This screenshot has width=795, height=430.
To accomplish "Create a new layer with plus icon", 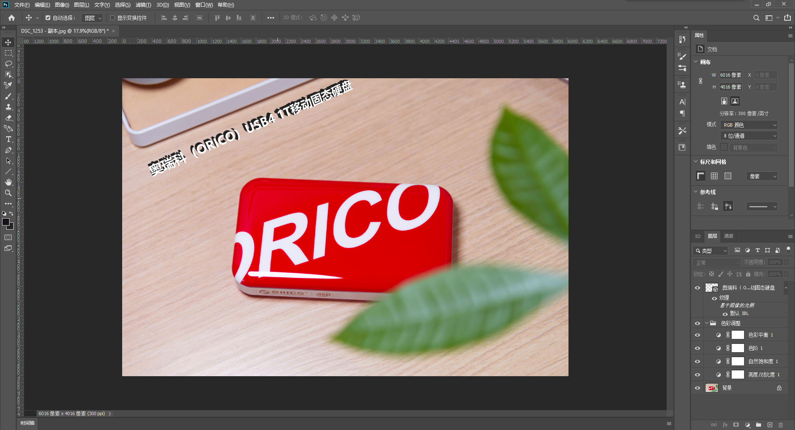I will (x=770, y=425).
